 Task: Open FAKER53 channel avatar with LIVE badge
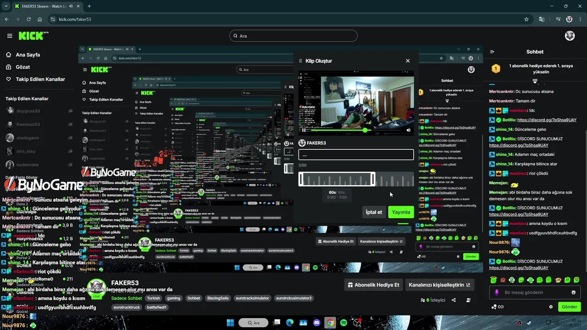pos(97,288)
